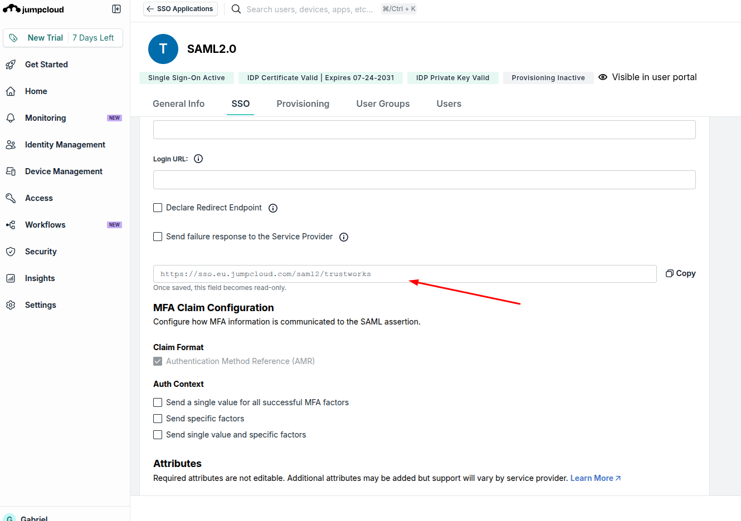This screenshot has height=521, width=741.
Task: Click the Security shield icon
Action: coord(11,252)
